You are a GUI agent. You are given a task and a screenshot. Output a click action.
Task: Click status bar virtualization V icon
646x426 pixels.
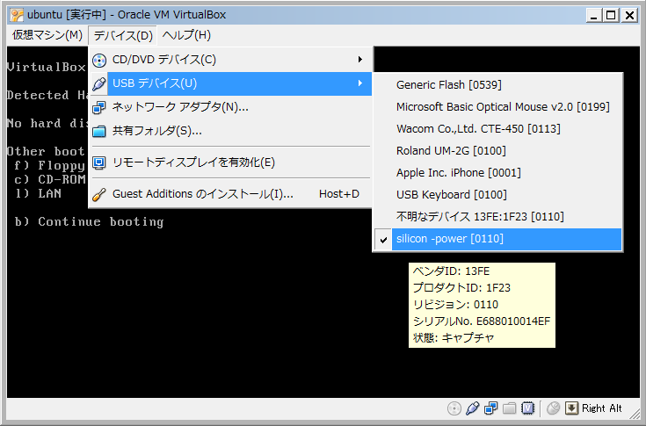(527, 408)
